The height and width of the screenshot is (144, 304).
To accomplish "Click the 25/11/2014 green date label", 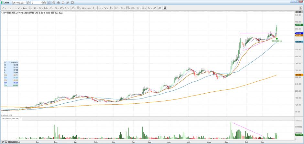I will click(277, 41).
